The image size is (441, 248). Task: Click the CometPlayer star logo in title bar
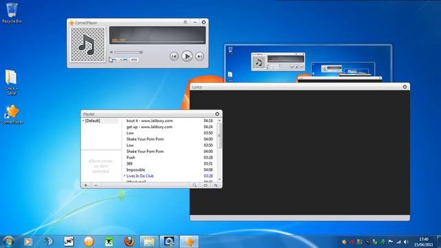(72, 23)
